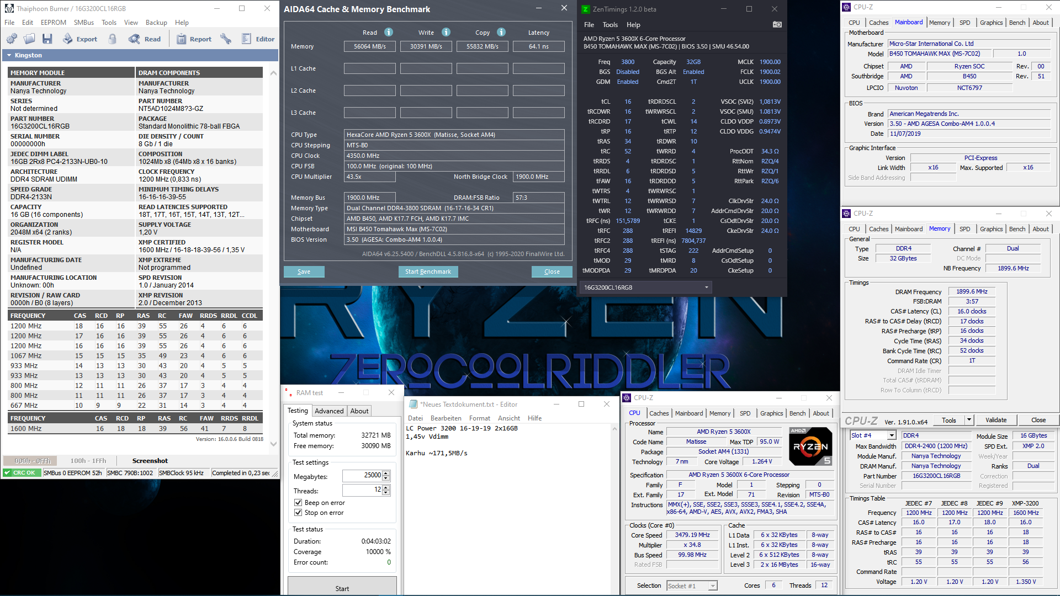Click the wrench configuration icon in Thaiphoon Burner
Image resolution: width=1060 pixels, height=596 pixels.
pyautogui.click(x=226, y=39)
